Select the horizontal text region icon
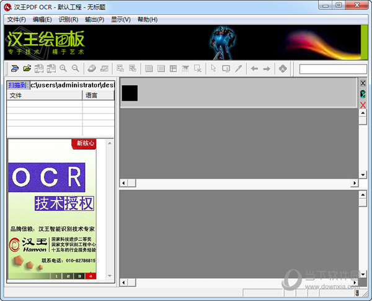372x301 pixels. (x=149, y=69)
